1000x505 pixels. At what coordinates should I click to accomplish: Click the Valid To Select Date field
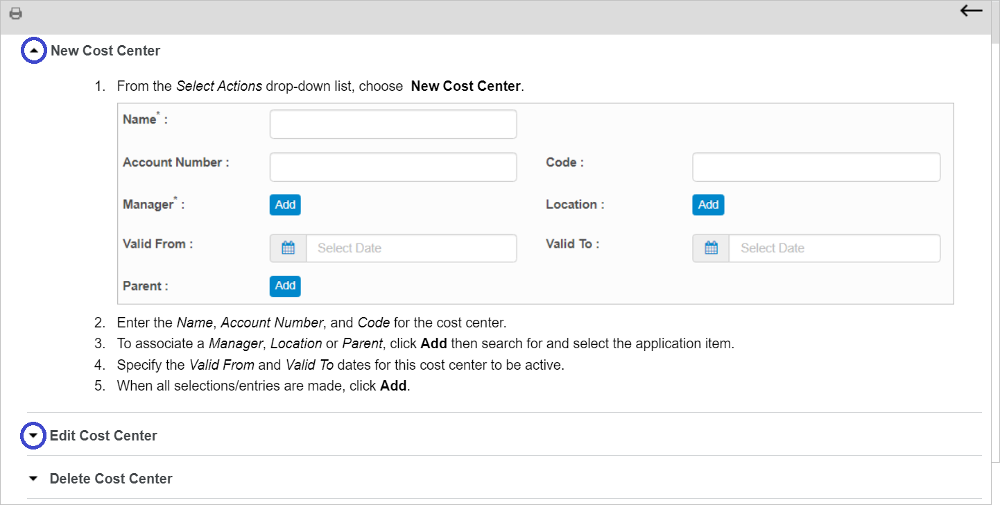[834, 248]
